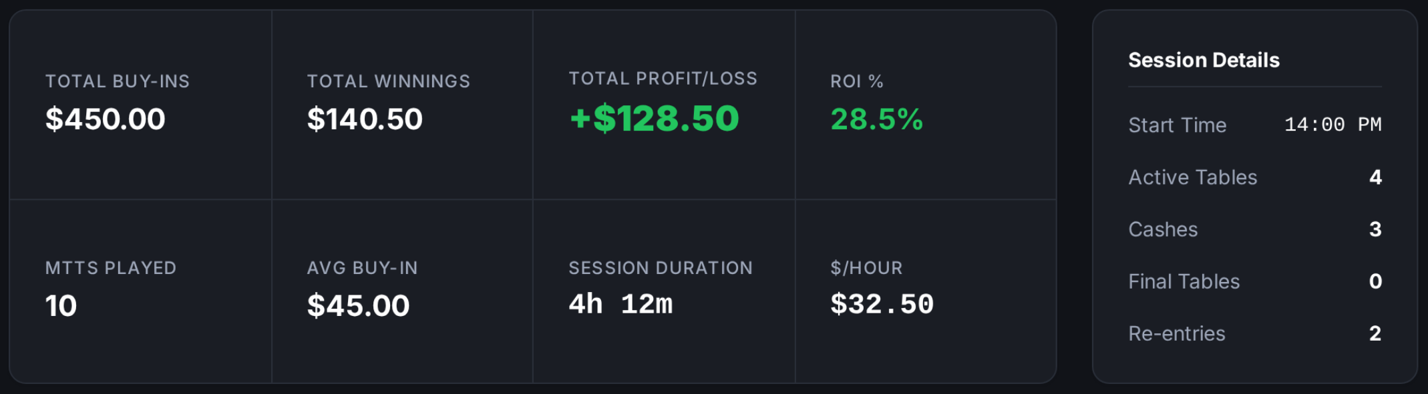Click the Total Profit/Loss label

coord(663,79)
